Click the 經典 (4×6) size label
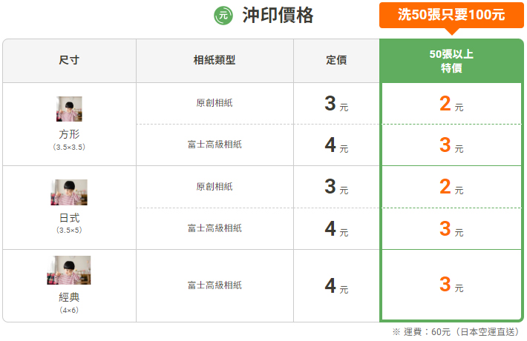527x341 pixels. (69, 302)
